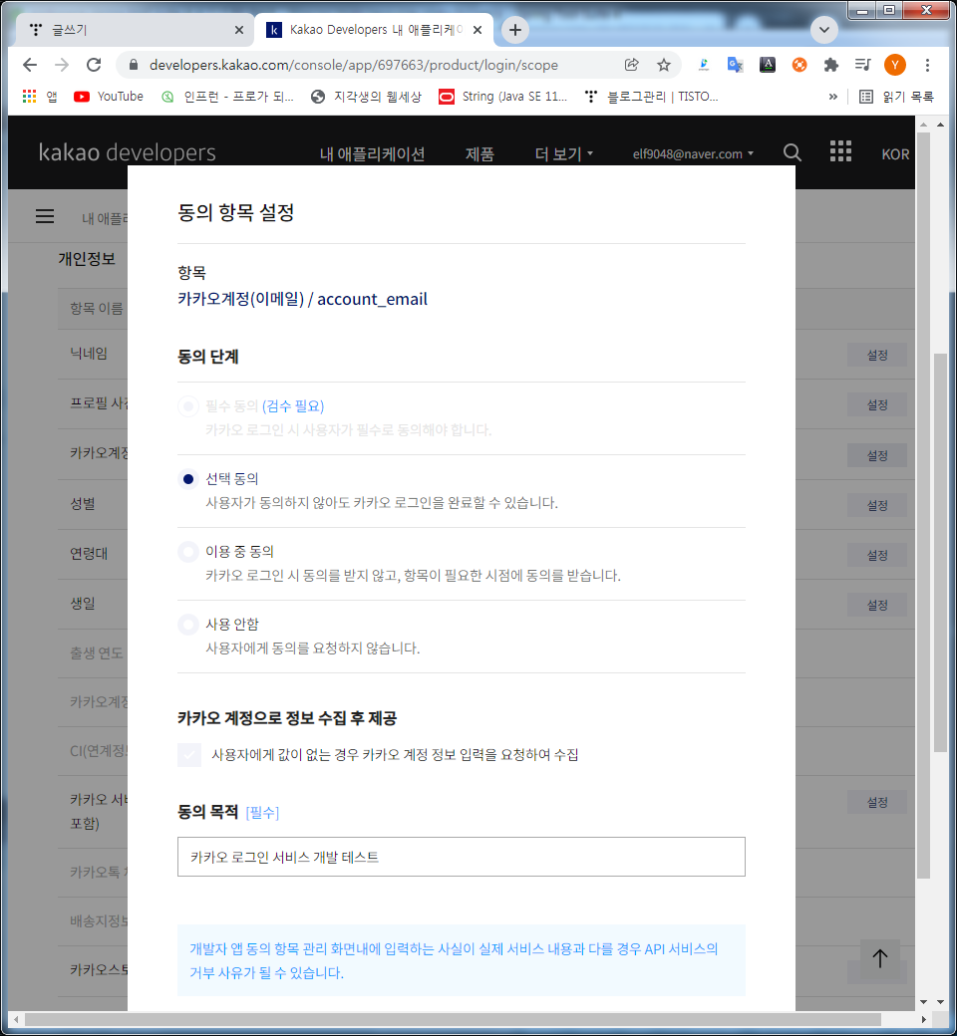Click the browser back arrow
The height and width of the screenshot is (1036, 957).
click(x=30, y=65)
